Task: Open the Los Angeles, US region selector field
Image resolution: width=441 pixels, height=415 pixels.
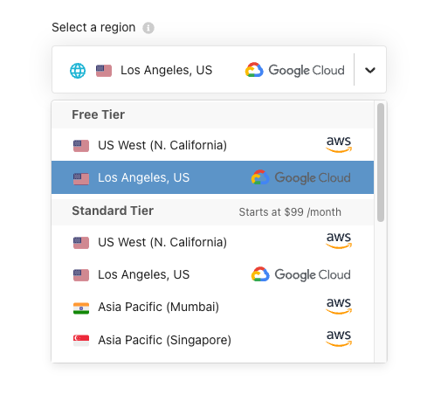Action: 219,70
